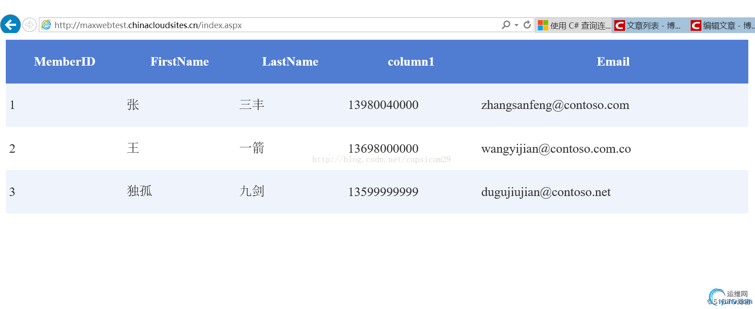Image resolution: width=755 pixels, height=309 pixels.
Task: Click email wangyijian@contoso.com.co
Action: 556,149
